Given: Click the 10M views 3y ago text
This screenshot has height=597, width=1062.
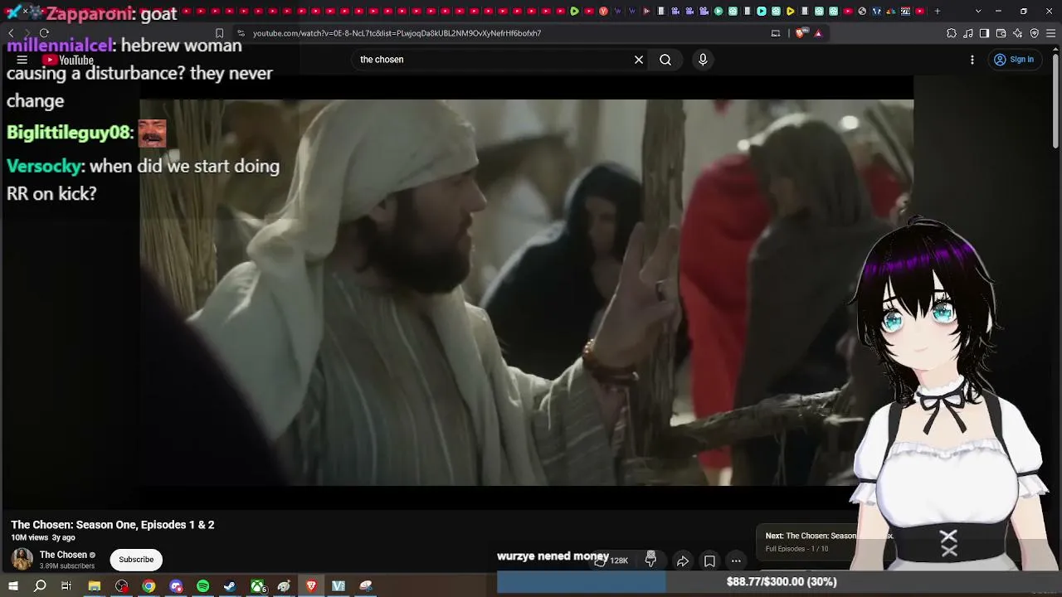Looking at the screenshot, I should pos(43,537).
